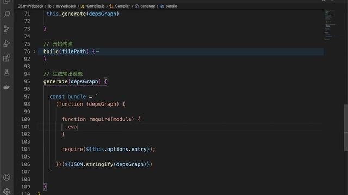The image size is (348, 195).
Task: Expand the folded build(filePath) block
Action: (x=34, y=51)
